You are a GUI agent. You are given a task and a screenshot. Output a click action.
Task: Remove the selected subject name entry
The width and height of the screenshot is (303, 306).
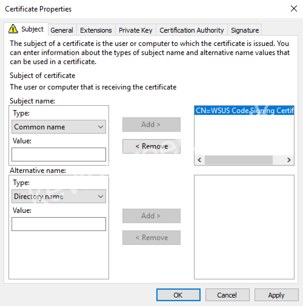[151, 146]
